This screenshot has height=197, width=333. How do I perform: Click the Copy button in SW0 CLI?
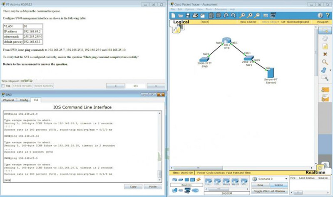tap(133, 187)
